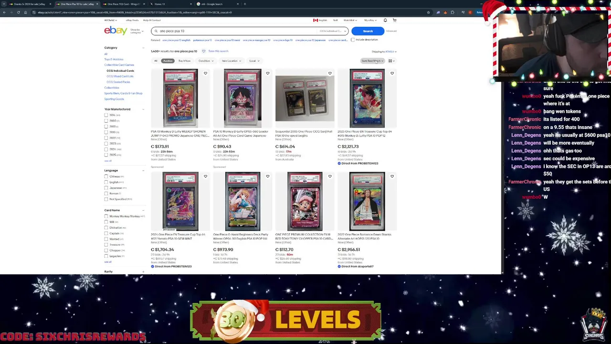
Task: Open the CCG Sealed Packs category
Action: click(118, 82)
